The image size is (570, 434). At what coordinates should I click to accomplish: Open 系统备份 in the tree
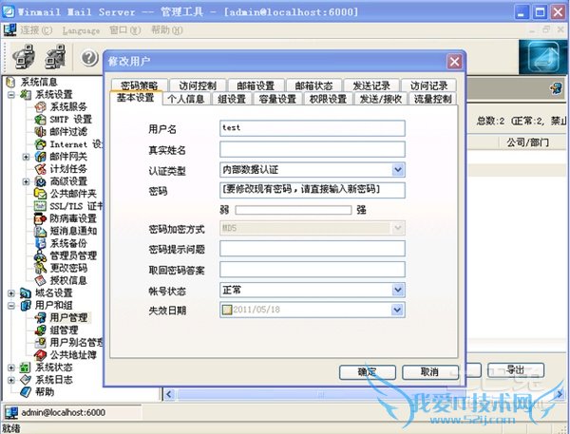pyautogui.click(x=68, y=243)
